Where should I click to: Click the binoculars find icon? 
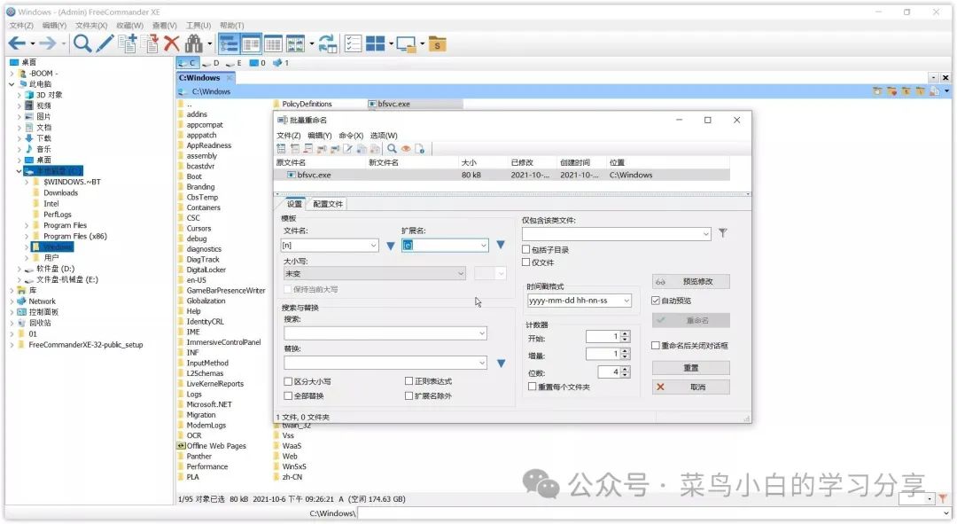[193, 43]
